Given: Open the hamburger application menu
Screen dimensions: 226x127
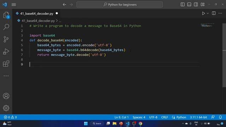Looking at the screenshot, I should click(x=14, y=5).
